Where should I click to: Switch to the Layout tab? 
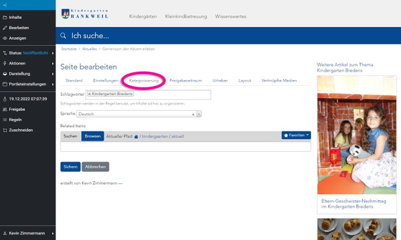(x=244, y=81)
